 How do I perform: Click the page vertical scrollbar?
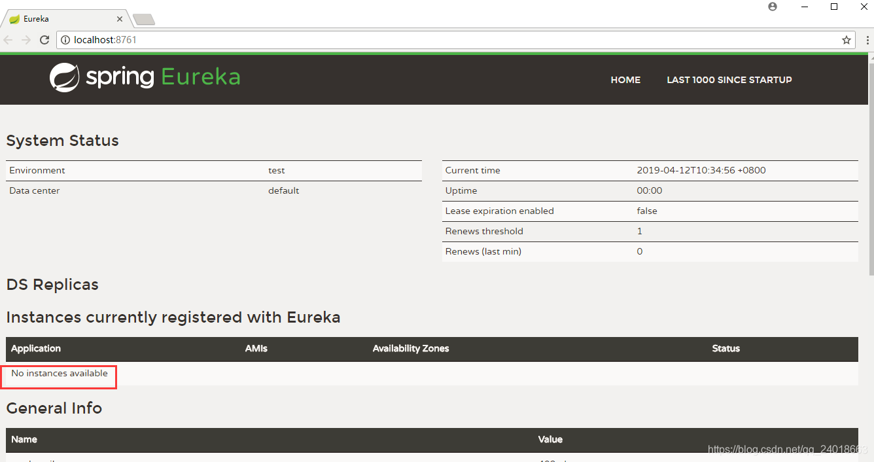[870, 170]
